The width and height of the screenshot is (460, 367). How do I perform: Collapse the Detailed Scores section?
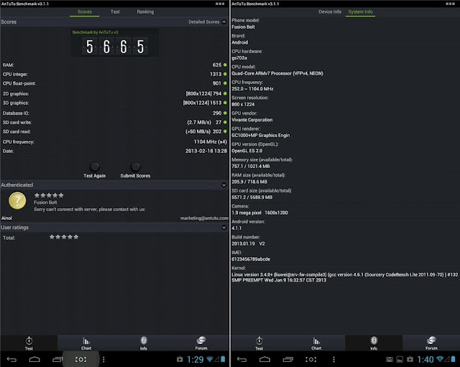(224, 22)
